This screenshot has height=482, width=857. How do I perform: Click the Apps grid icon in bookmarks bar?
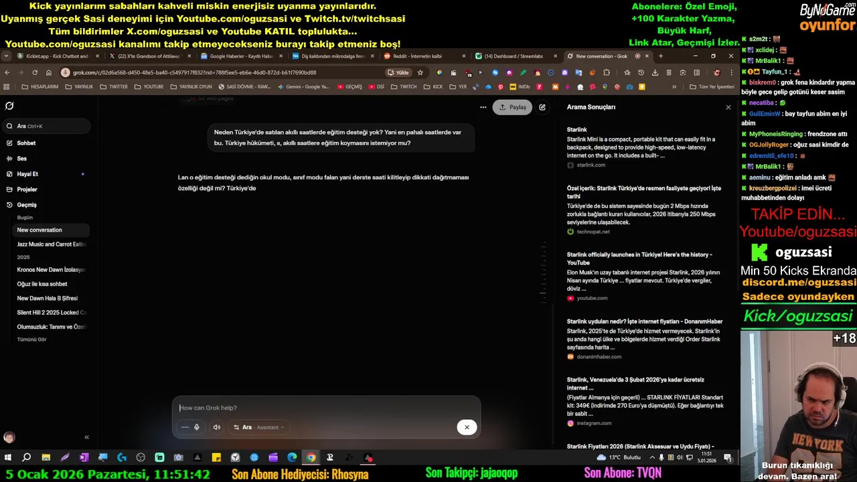[x=7, y=86]
